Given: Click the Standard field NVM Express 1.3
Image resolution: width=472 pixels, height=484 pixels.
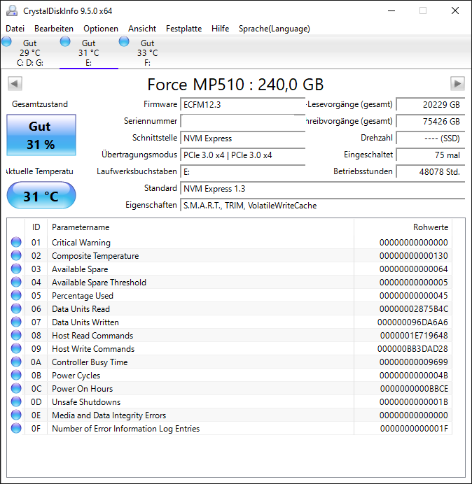Looking at the screenshot, I should 322,188.
